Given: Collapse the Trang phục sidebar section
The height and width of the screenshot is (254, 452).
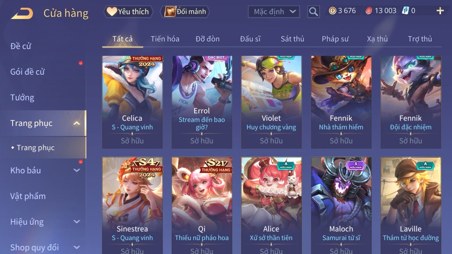Looking at the screenshot, I should [x=77, y=123].
